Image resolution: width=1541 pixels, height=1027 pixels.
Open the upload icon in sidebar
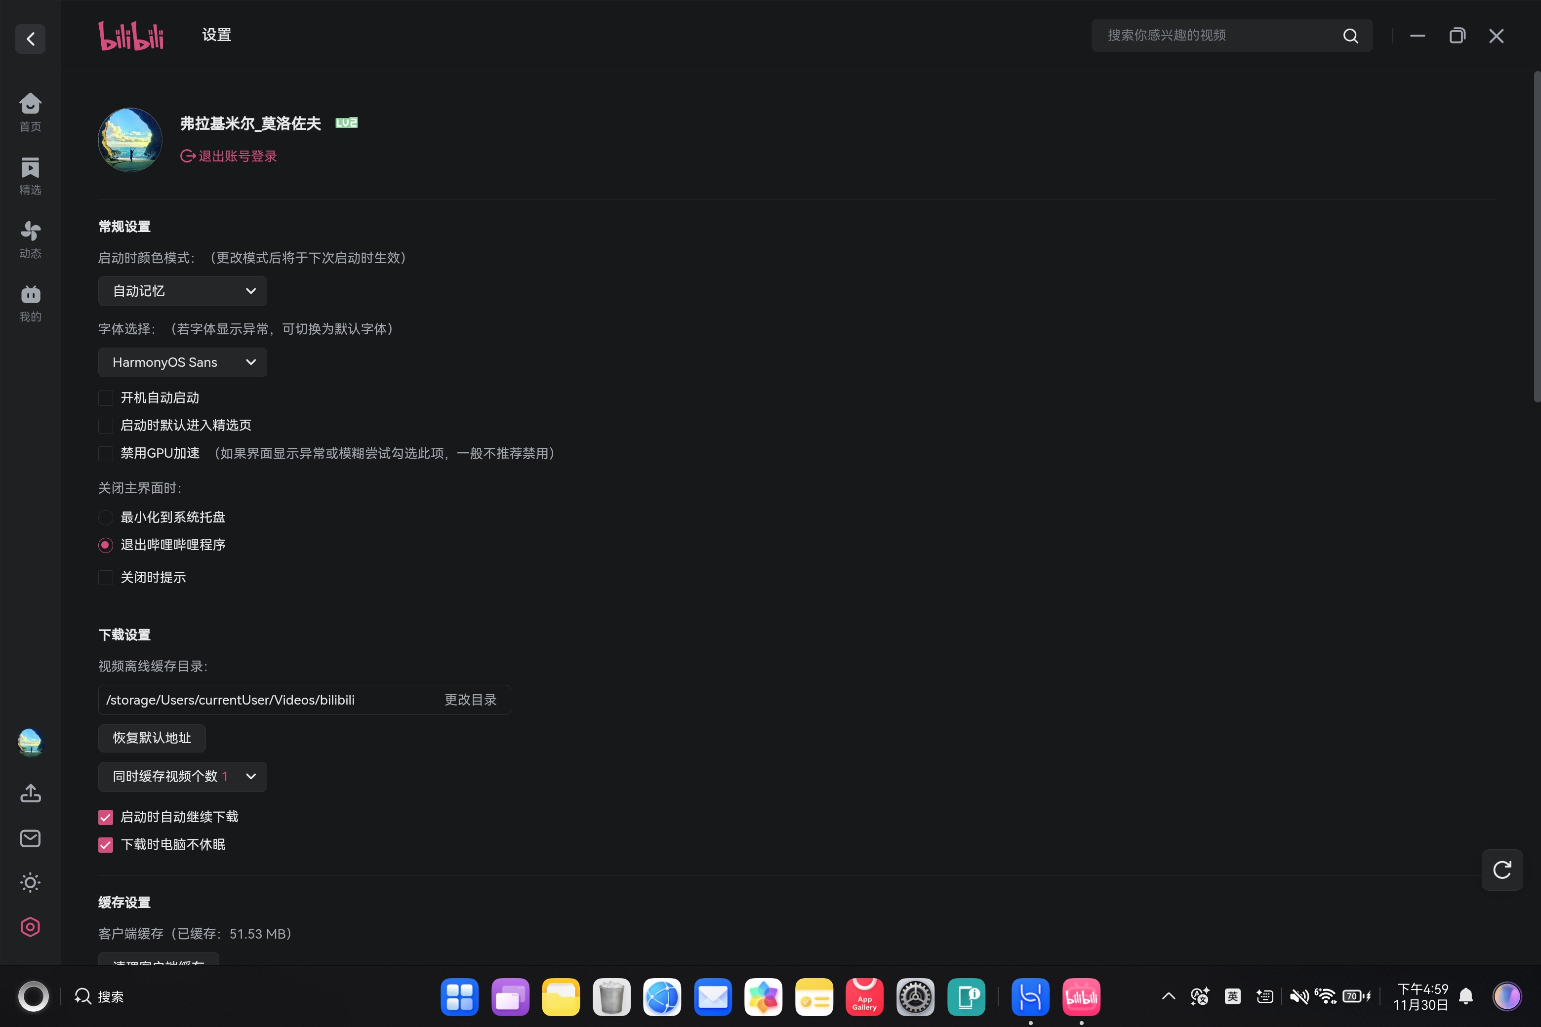[30, 793]
